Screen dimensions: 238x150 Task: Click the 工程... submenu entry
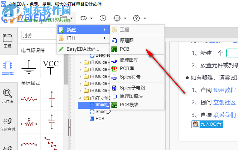[x=138, y=30]
